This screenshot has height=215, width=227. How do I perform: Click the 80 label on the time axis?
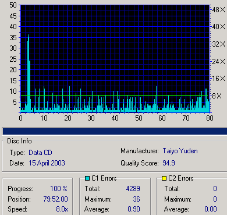tap(210, 118)
